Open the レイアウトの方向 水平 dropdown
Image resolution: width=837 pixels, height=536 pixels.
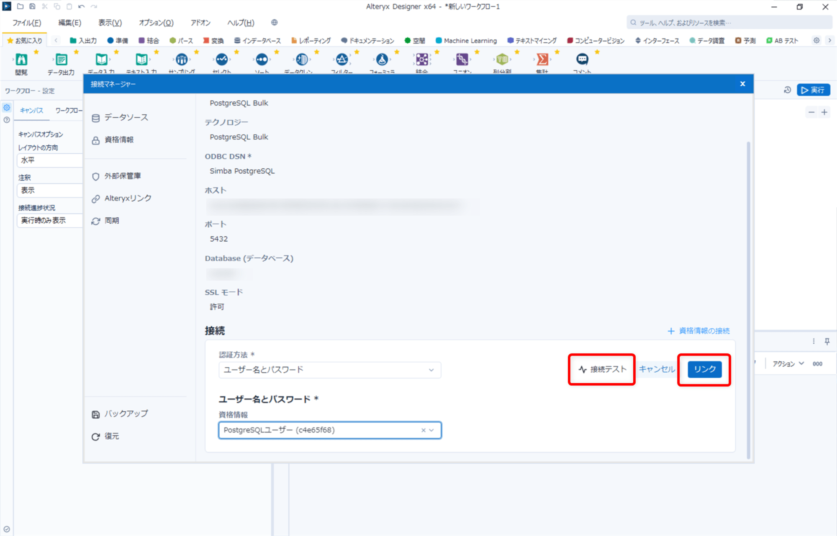(50, 160)
